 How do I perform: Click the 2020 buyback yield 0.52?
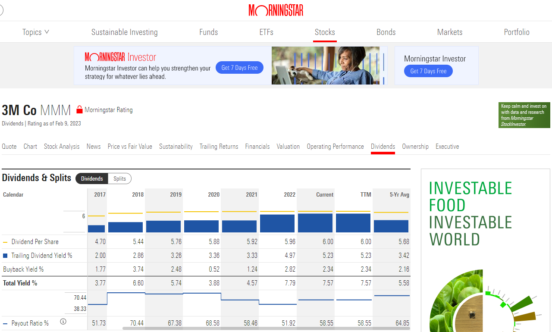point(214,269)
